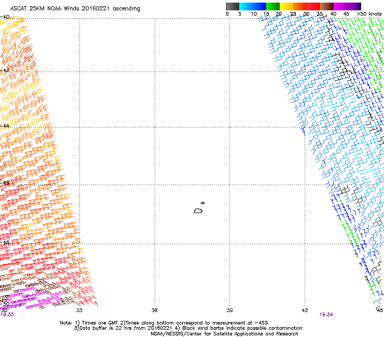
Task: Click the -42 latitude label
Action: point(5,70)
